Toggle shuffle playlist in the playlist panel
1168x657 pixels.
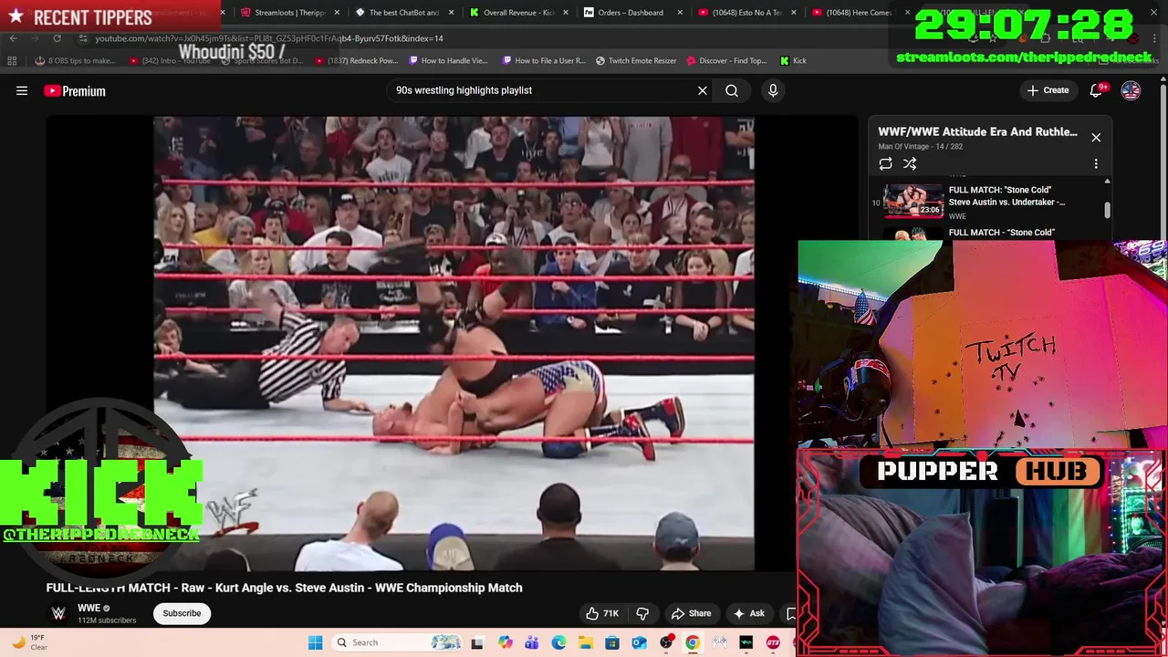910,163
